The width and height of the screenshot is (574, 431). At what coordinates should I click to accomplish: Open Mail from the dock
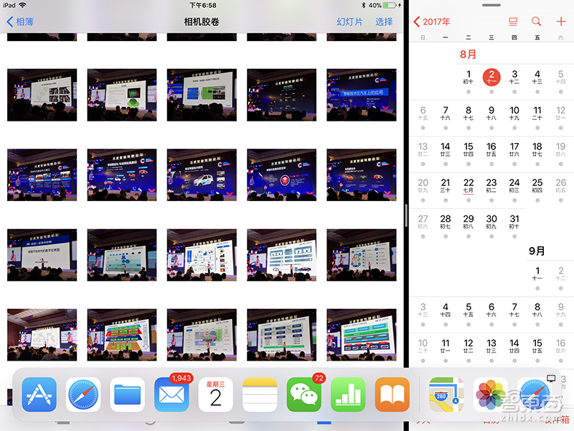(171, 394)
